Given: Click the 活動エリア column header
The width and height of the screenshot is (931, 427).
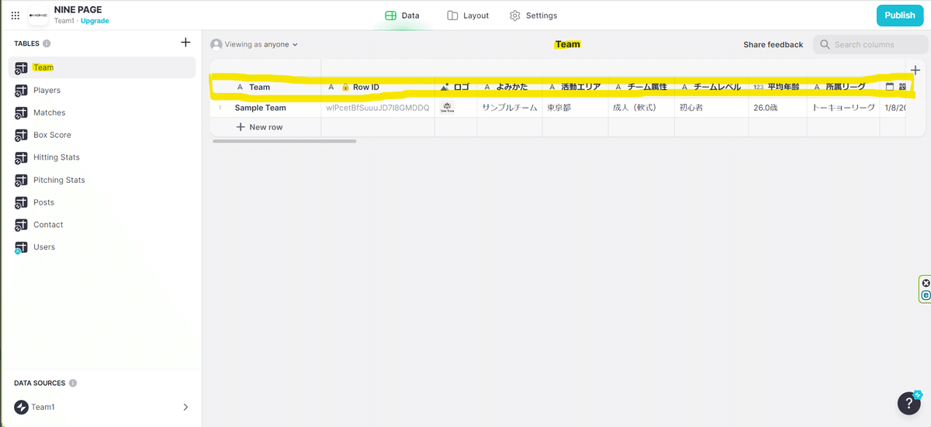Looking at the screenshot, I should 575,87.
